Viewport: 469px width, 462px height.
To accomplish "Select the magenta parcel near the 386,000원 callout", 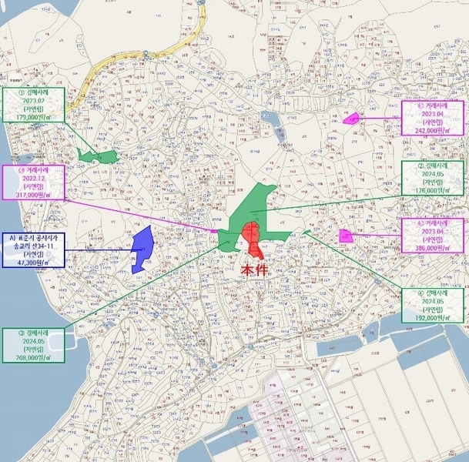I will [x=346, y=236].
